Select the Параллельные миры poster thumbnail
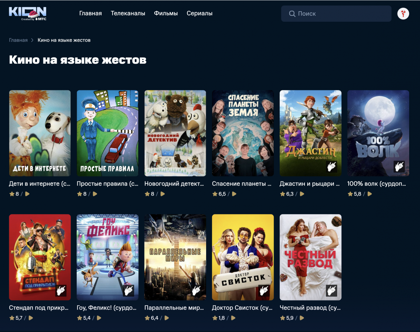This screenshot has width=420, height=332. click(175, 257)
